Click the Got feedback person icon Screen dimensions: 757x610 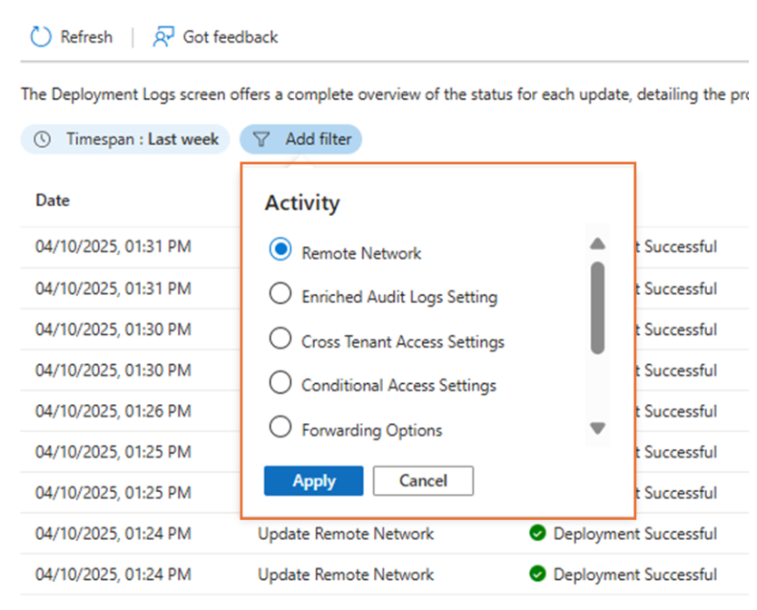coord(163,36)
